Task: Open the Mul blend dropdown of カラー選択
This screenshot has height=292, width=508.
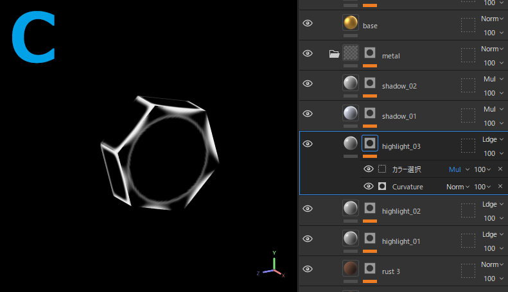Action: point(459,169)
